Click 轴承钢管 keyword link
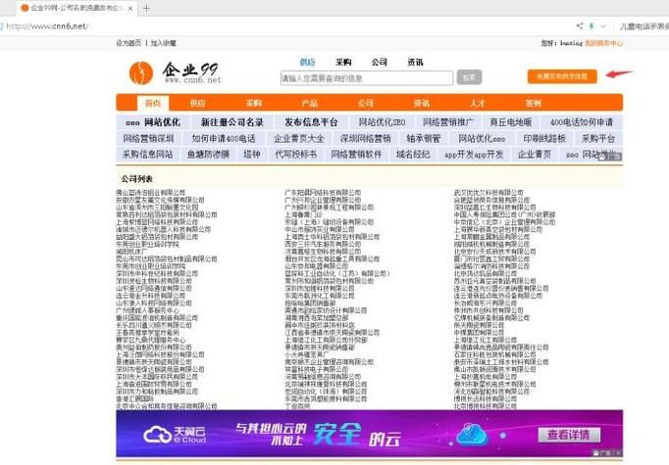 click(x=423, y=139)
